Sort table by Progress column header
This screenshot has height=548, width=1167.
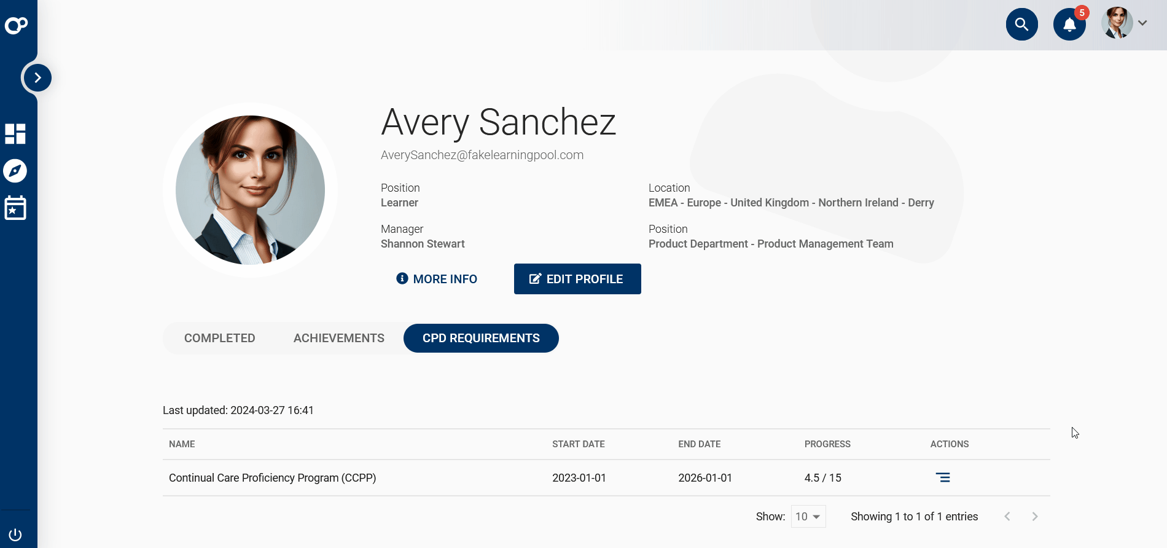(x=827, y=444)
